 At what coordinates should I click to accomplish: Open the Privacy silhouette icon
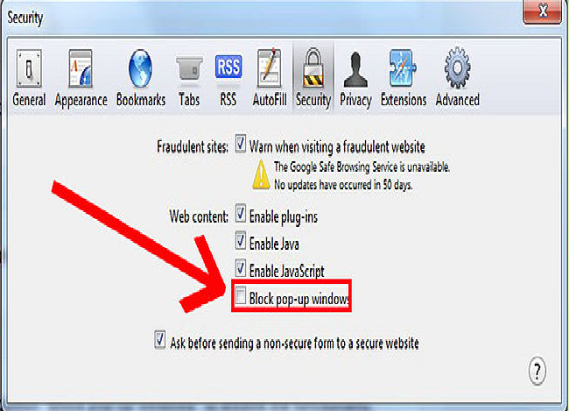pos(355,70)
